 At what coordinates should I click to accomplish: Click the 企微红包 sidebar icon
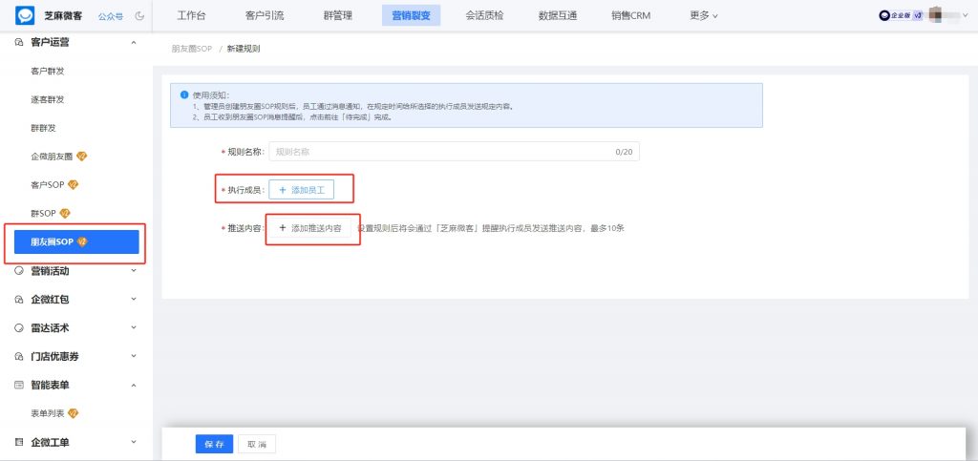click(19, 300)
